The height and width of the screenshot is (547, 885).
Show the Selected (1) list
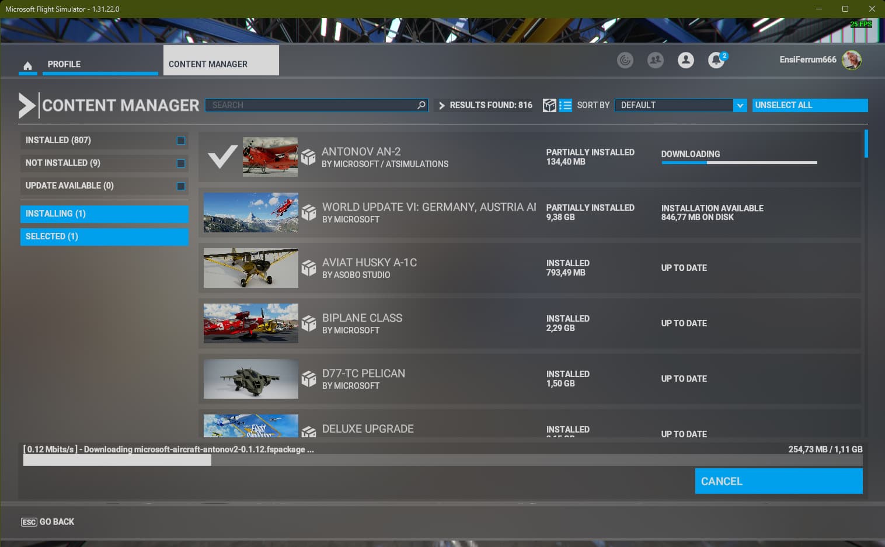click(x=104, y=236)
